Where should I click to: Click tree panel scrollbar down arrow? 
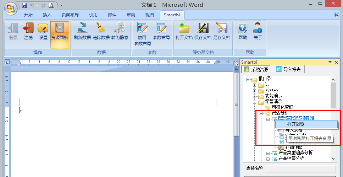point(333,159)
